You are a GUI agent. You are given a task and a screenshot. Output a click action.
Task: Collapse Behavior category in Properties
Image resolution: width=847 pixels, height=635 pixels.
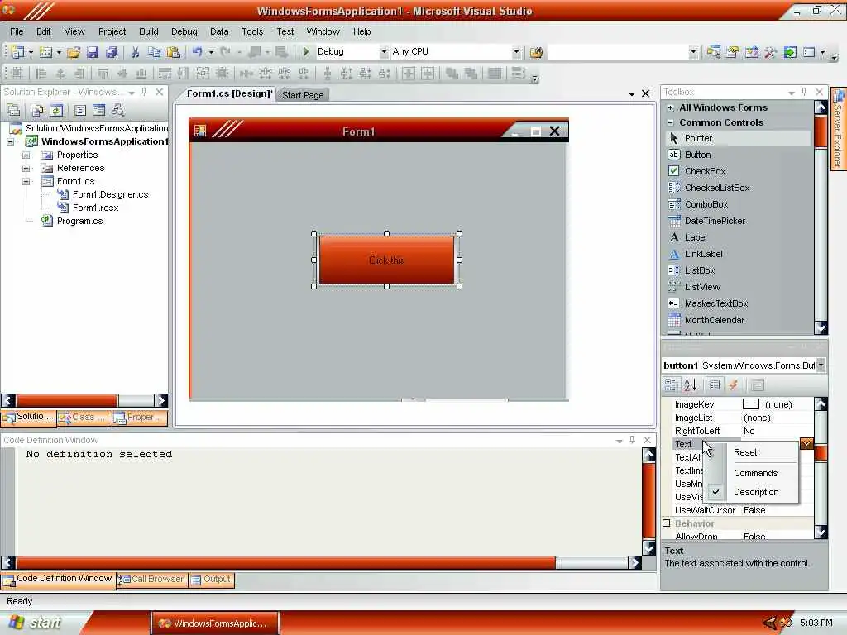[x=667, y=523]
